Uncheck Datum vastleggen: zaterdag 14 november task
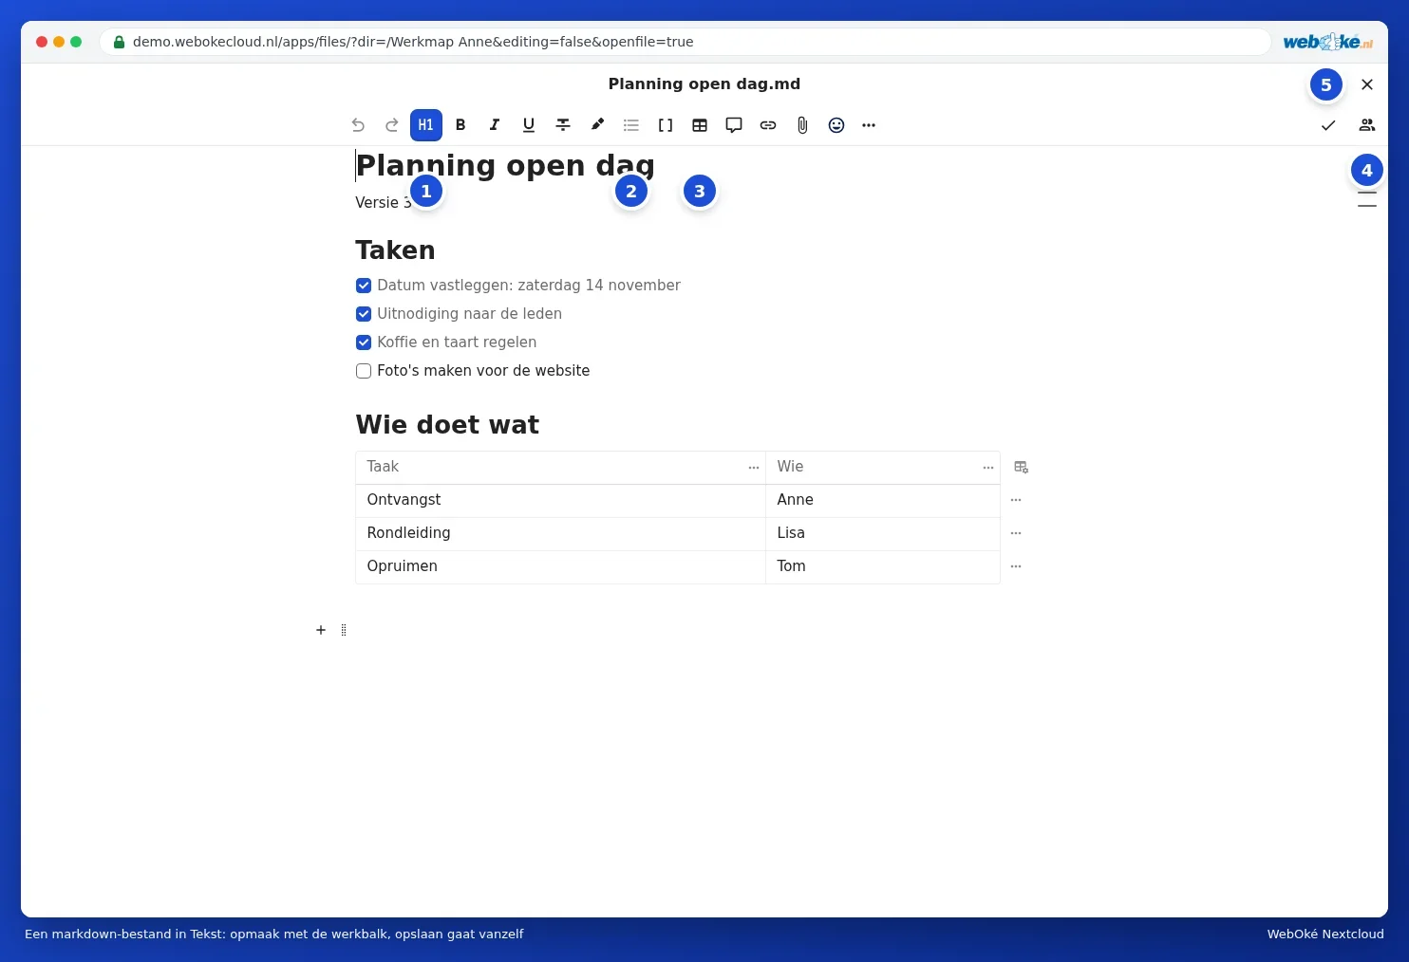Image resolution: width=1409 pixels, height=962 pixels. (364, 286)
